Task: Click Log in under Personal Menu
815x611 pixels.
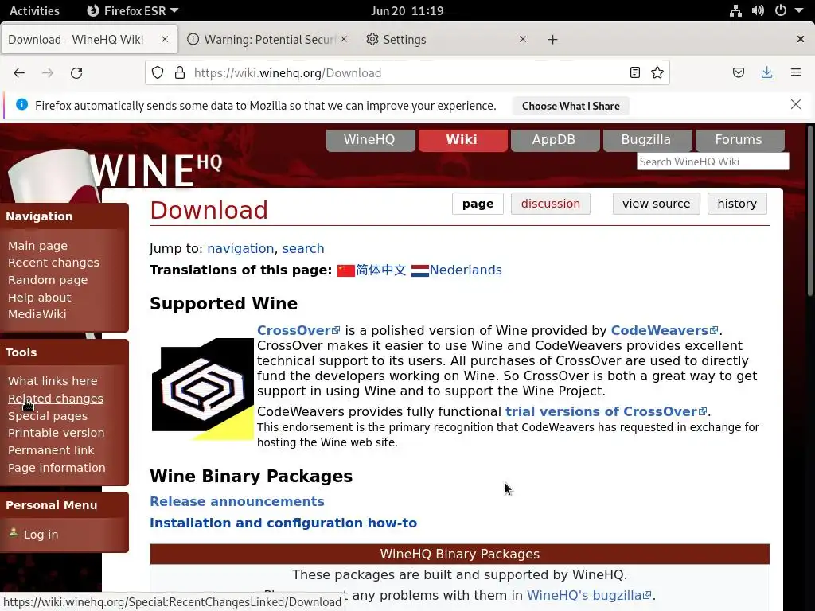Action: (41, 534)
